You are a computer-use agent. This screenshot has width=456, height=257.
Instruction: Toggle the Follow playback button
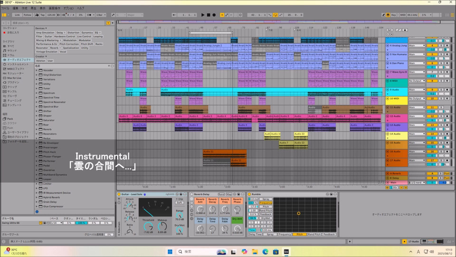(28, 15)
